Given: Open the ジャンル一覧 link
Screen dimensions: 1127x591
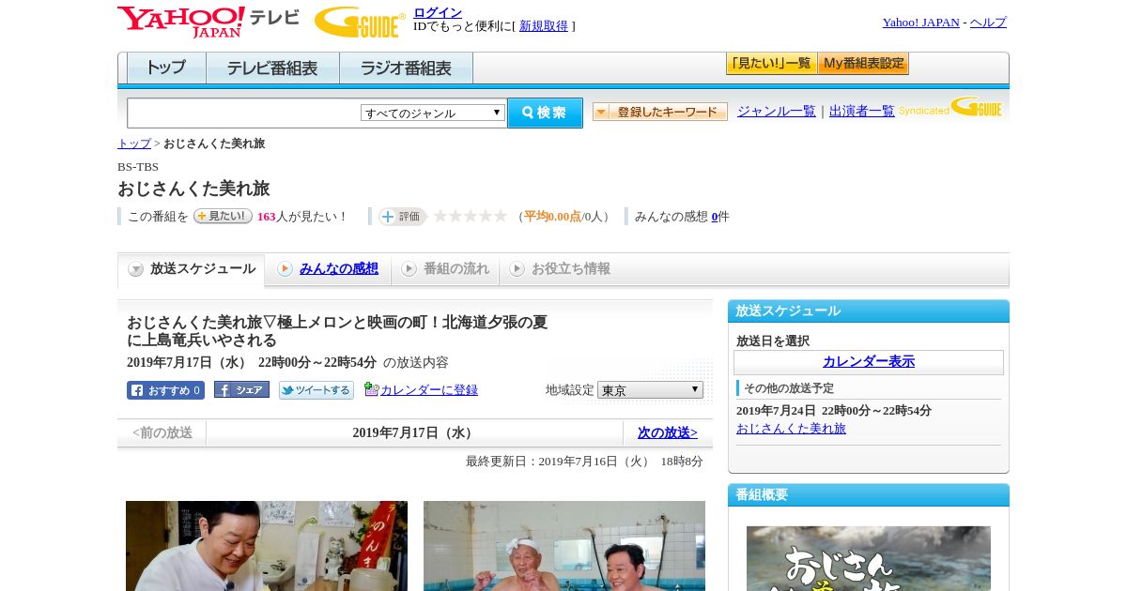Looking at the screenshot, I should [x=776, y=111].
